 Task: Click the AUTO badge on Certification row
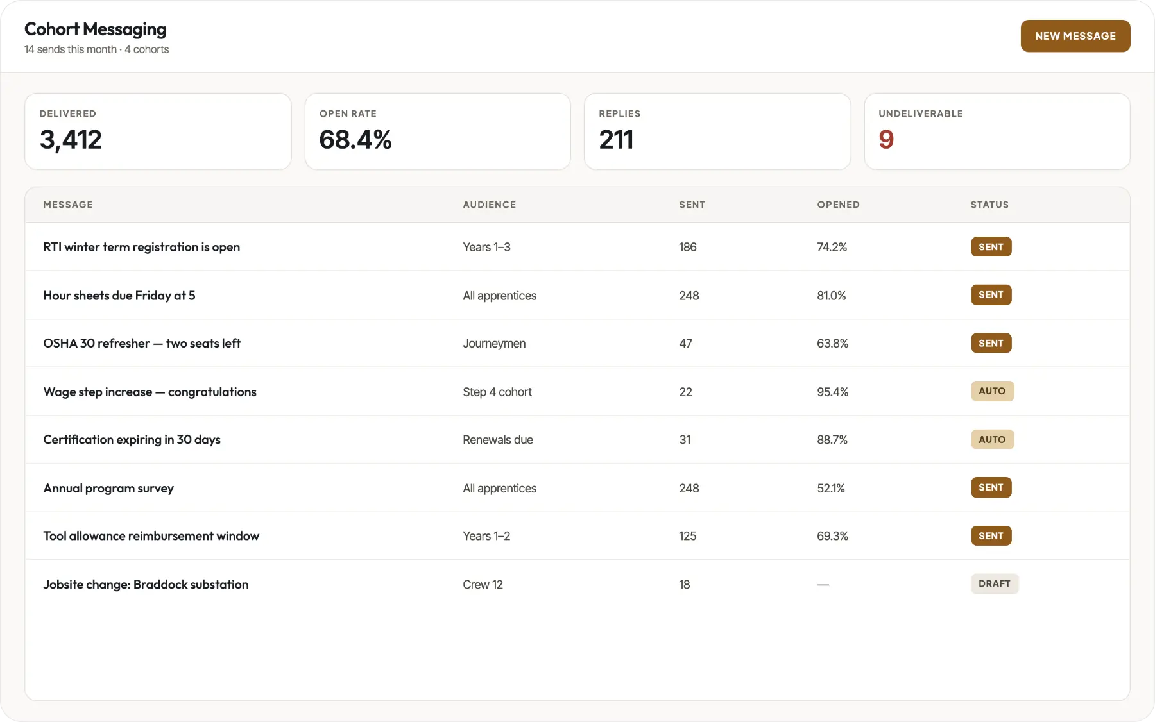click(992, 439)
